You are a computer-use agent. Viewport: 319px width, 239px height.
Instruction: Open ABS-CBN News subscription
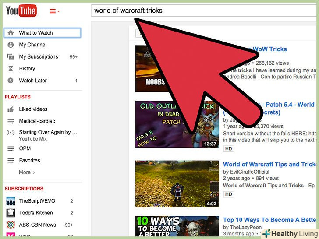coord(37,225)
